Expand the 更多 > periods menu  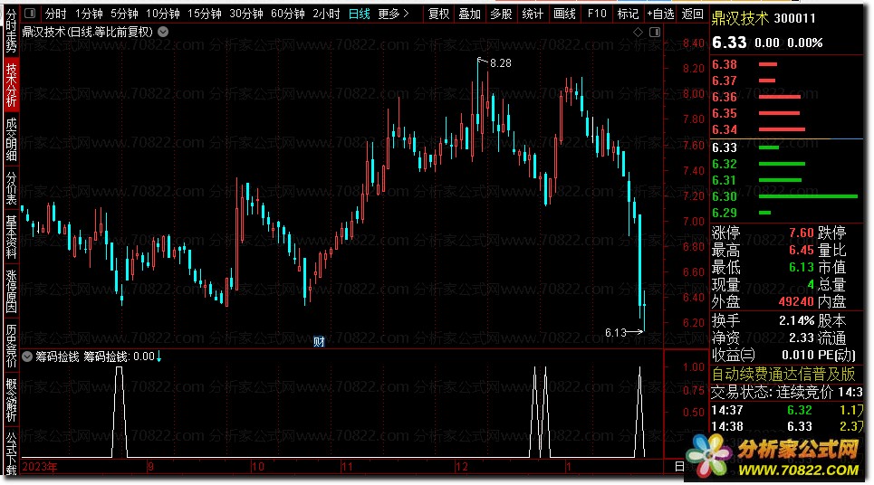tap(393, 14)
